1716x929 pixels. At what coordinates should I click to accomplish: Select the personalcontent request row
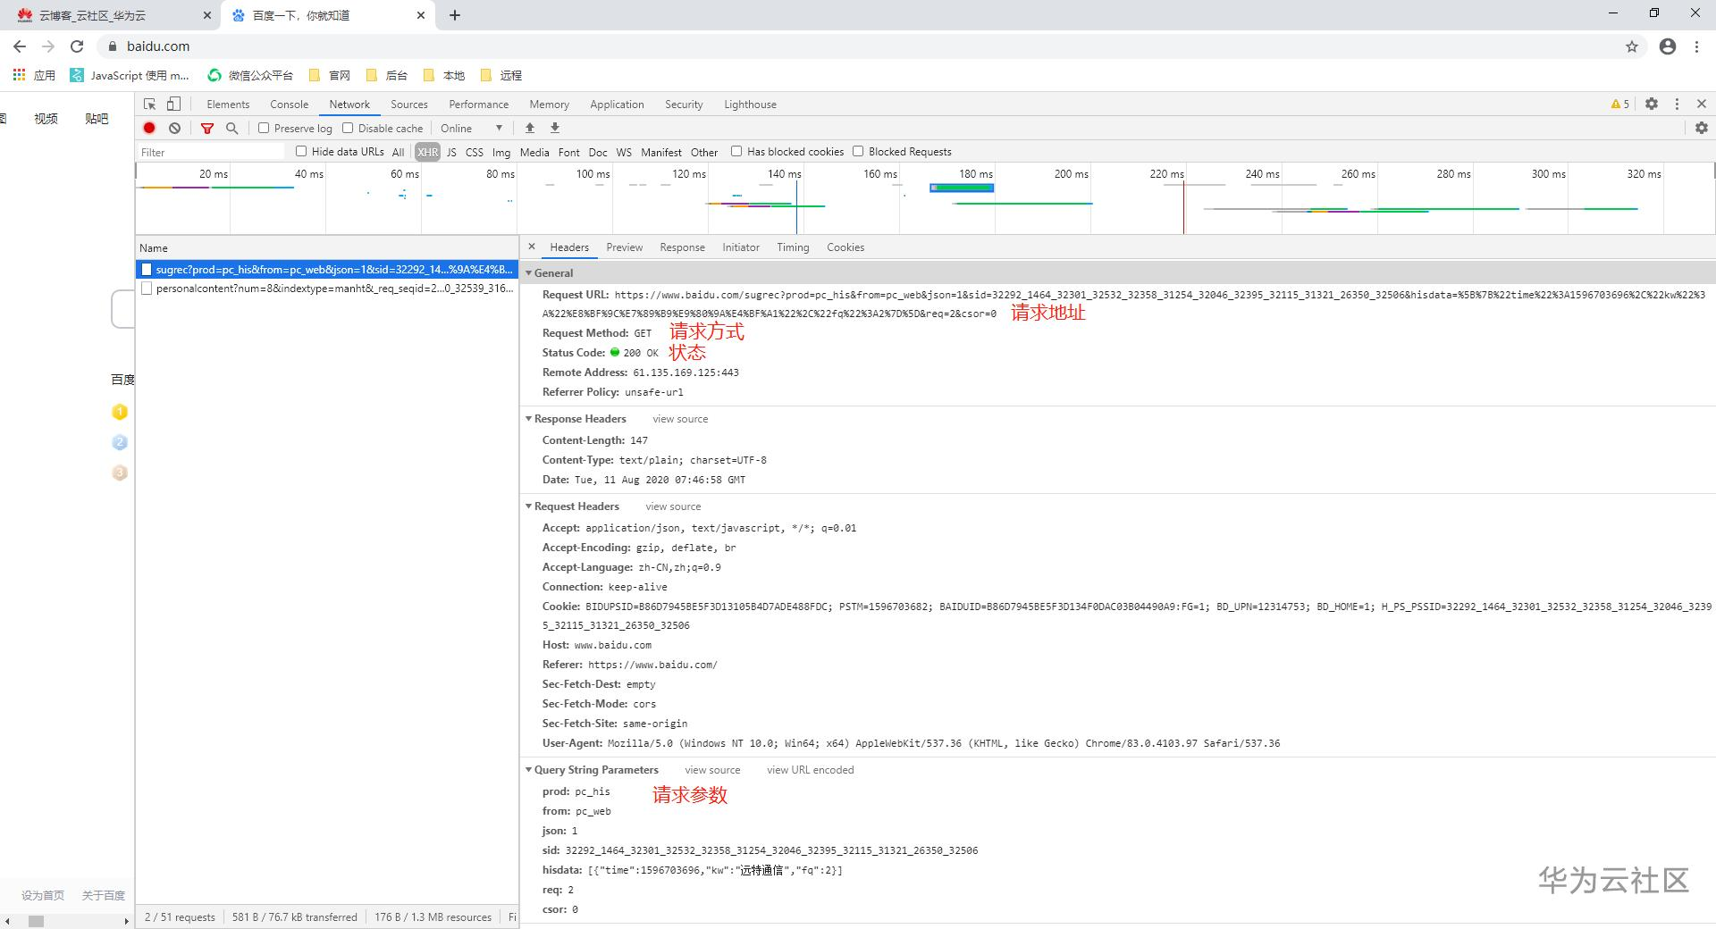click(327, 289)
